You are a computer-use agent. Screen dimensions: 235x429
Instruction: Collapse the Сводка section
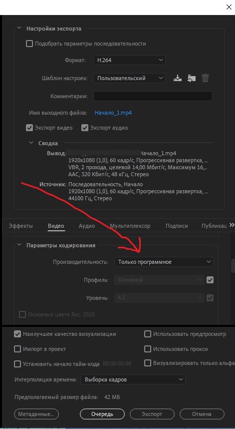pyautogui.click(x=31, y=143)
